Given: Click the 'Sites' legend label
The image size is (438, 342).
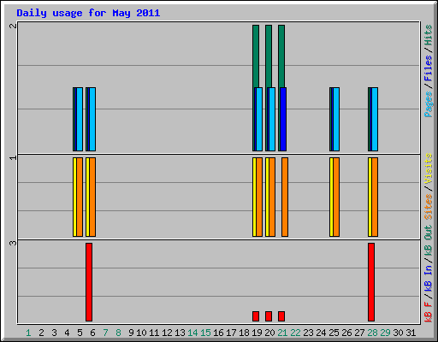Looking at the screenshot, I should tap(429, 207).
